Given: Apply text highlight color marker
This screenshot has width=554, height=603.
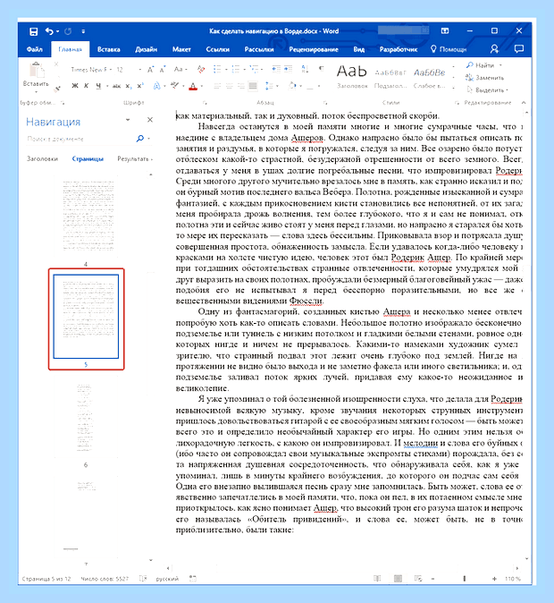Looking at the screenshot, I should (175, 86).
